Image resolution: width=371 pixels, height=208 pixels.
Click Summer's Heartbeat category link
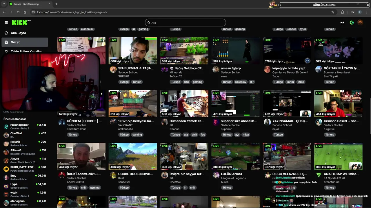point(337,73)
